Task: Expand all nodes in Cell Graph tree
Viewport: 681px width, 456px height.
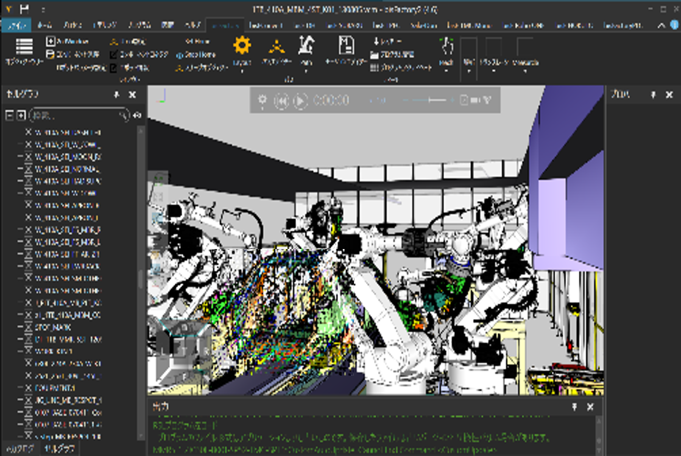Action: 21,115
